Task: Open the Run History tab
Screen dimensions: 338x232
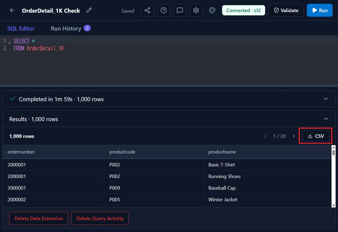Action: 66,28
